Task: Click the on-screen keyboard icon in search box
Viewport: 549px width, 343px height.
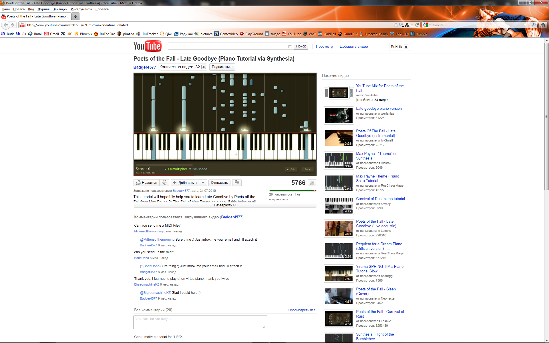Action: click(x=290, y=47)
